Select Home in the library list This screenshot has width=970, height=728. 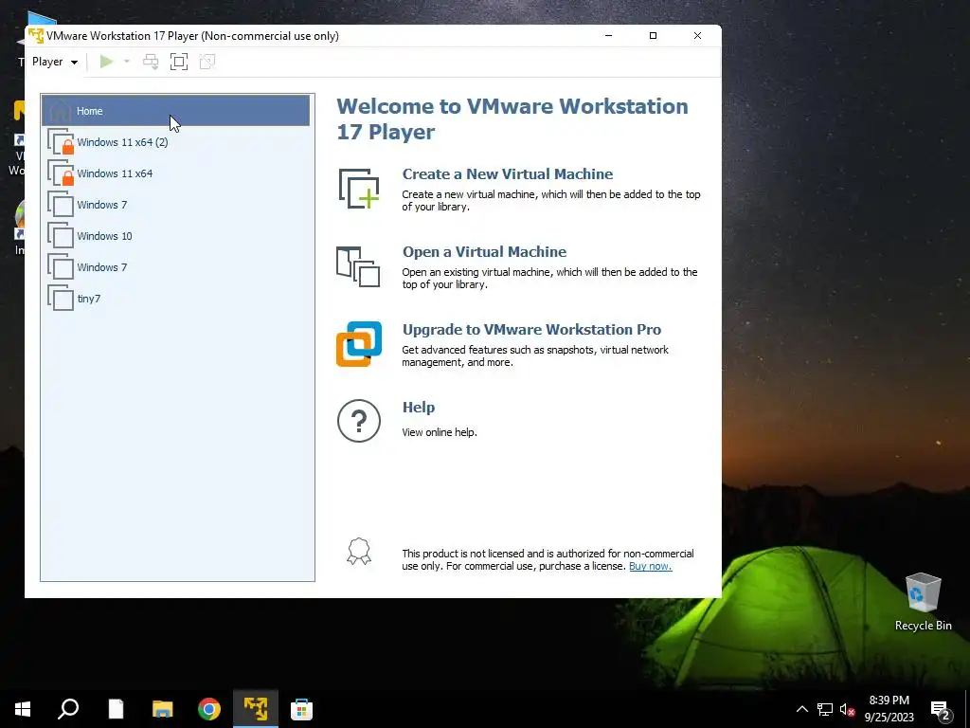pos(175,111)
